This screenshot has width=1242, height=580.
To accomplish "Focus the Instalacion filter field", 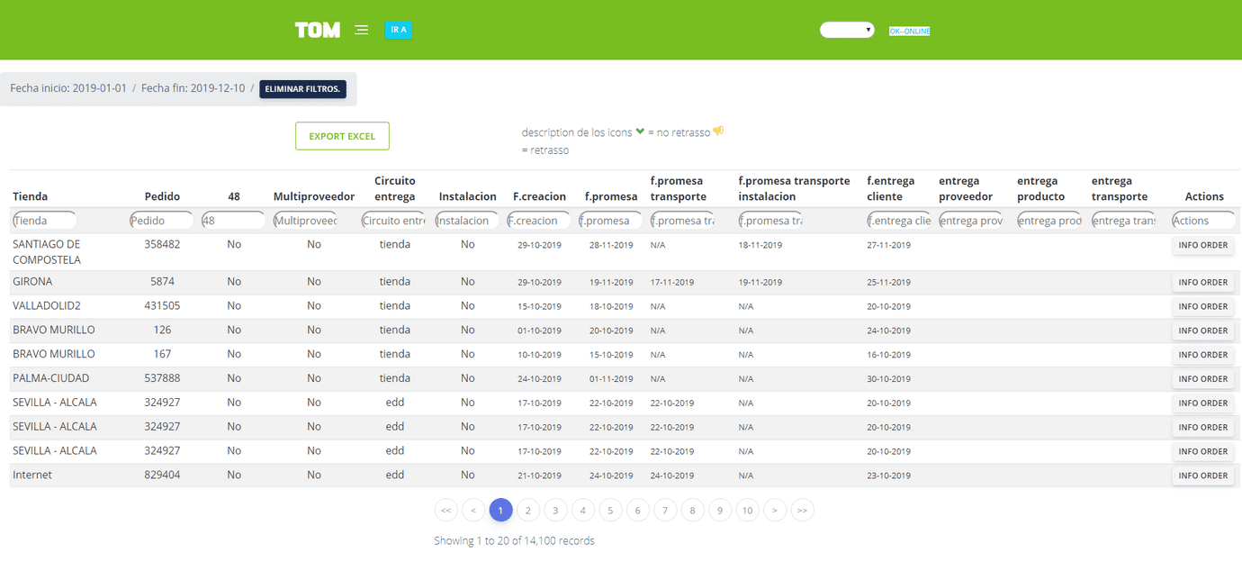I will click(467, 221).
